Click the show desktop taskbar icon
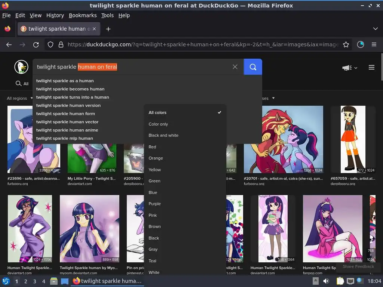 click(64, 281)
